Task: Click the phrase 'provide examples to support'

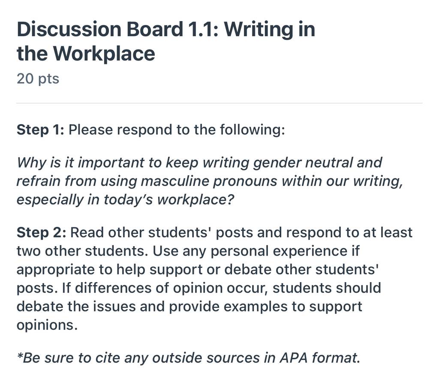Action: click(265, 307)
